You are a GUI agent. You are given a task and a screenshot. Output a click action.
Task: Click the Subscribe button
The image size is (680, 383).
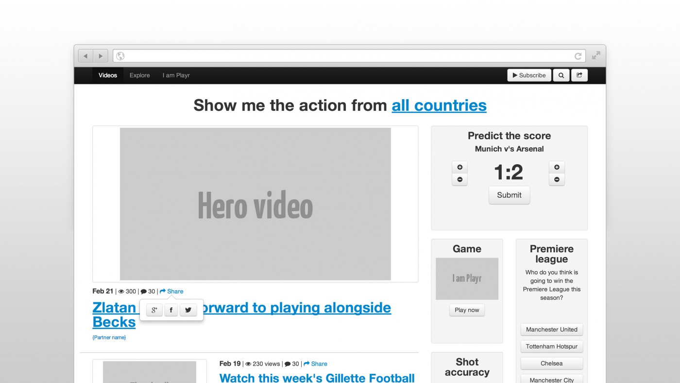pyautogui.click(x=529, y=75)
